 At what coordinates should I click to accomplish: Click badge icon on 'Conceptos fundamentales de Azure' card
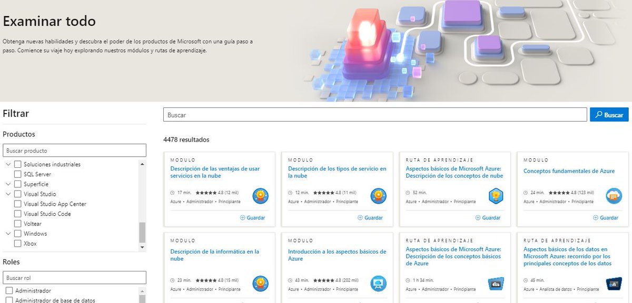(614, 196)
